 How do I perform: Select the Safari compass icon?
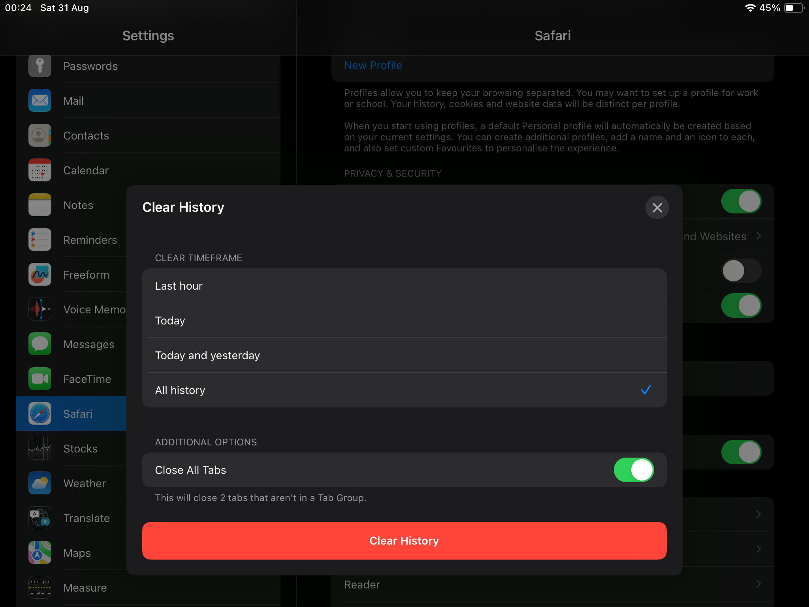point(40,413)
